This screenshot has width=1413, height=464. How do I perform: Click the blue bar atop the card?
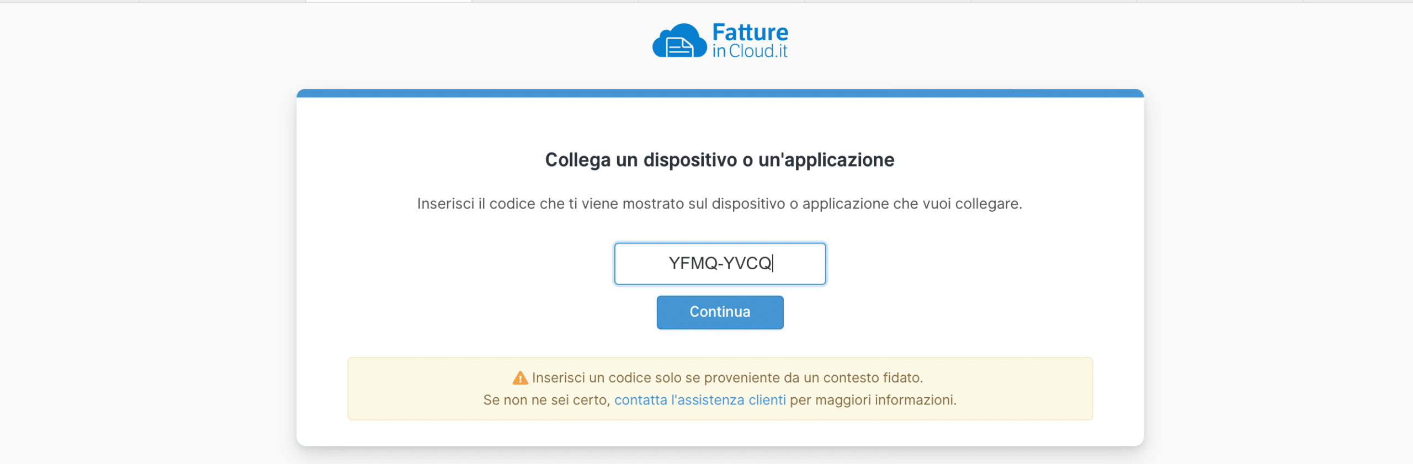click(720, 93)
